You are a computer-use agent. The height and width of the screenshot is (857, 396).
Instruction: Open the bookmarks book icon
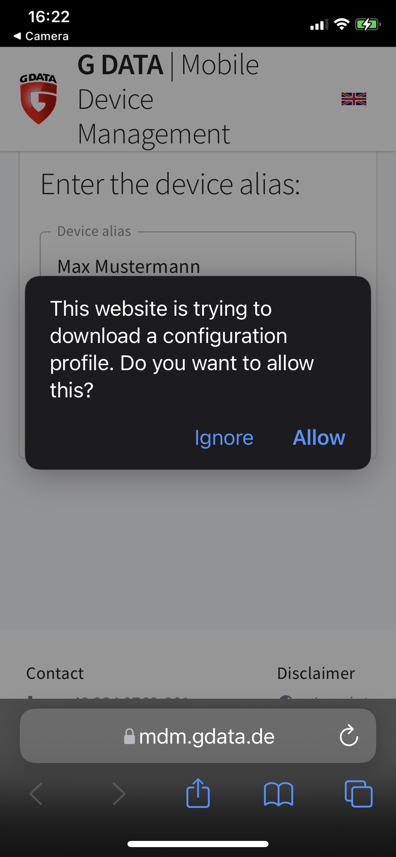coord(278,794)
